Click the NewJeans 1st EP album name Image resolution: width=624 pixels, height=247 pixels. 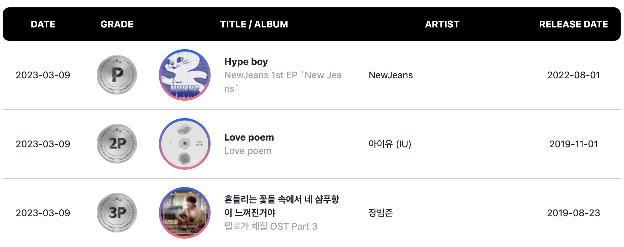click(283, 82)
